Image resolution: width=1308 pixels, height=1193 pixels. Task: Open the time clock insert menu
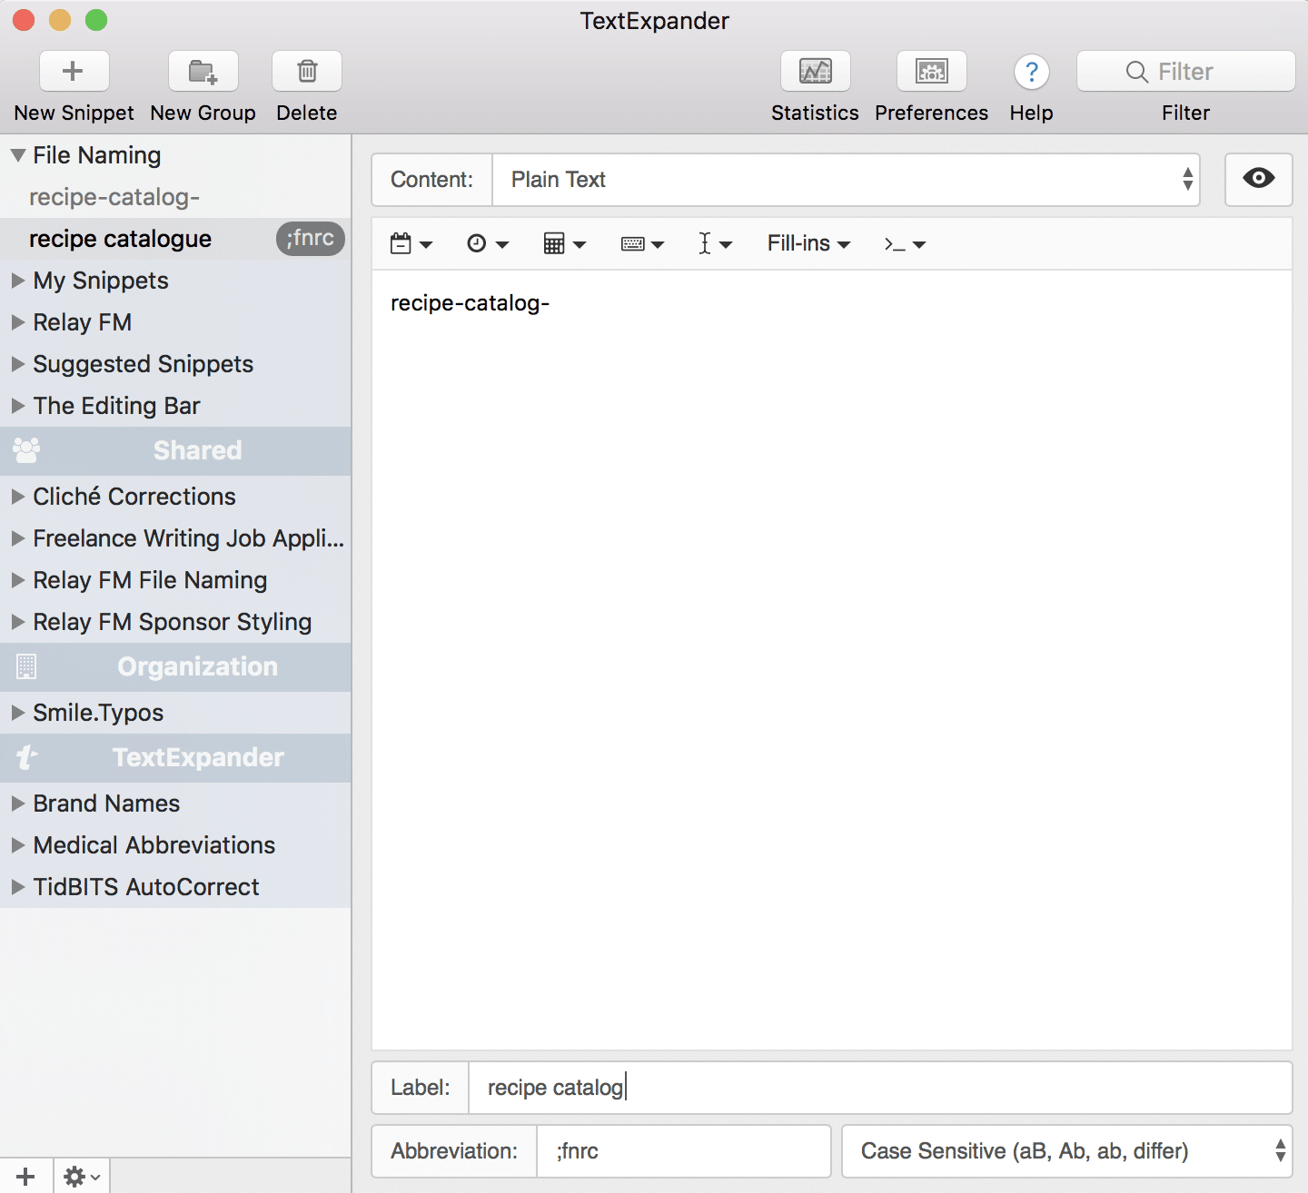(x=487, y=243)
